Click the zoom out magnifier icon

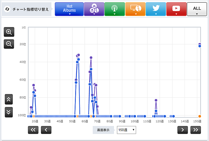pos(9,44)
